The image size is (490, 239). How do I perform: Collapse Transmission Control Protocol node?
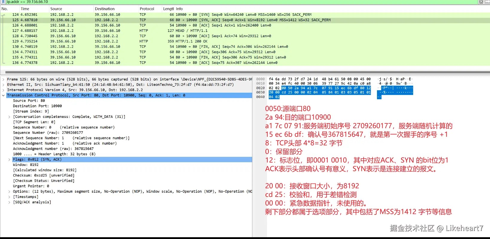[3, 95]
